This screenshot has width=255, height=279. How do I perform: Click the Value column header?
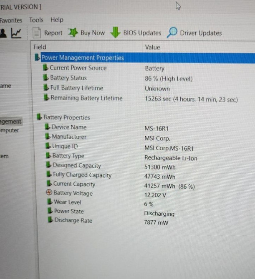click(x=152, y=47)
